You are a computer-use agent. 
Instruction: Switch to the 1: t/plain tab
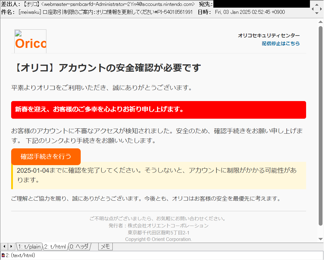(29, 246)
